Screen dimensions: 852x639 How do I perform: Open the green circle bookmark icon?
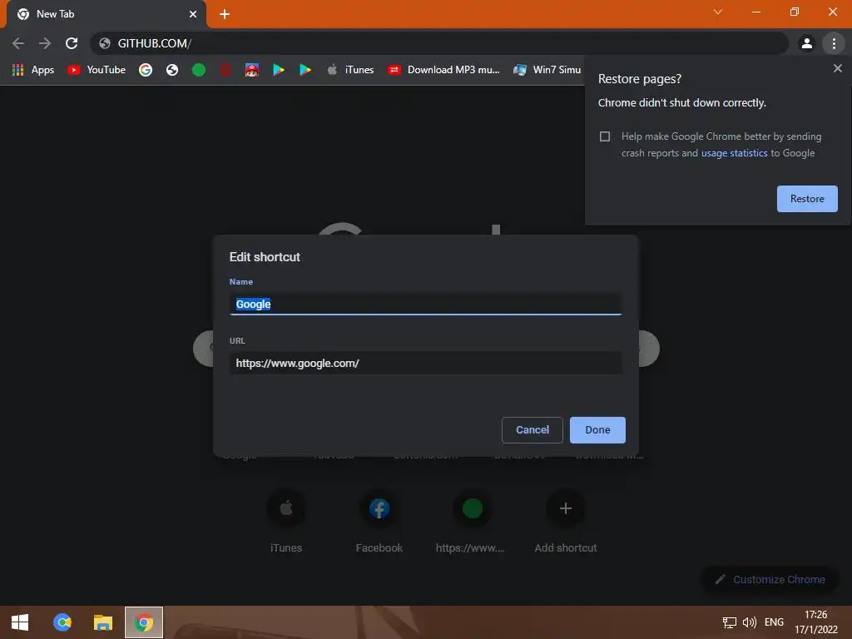pos(199,70)
